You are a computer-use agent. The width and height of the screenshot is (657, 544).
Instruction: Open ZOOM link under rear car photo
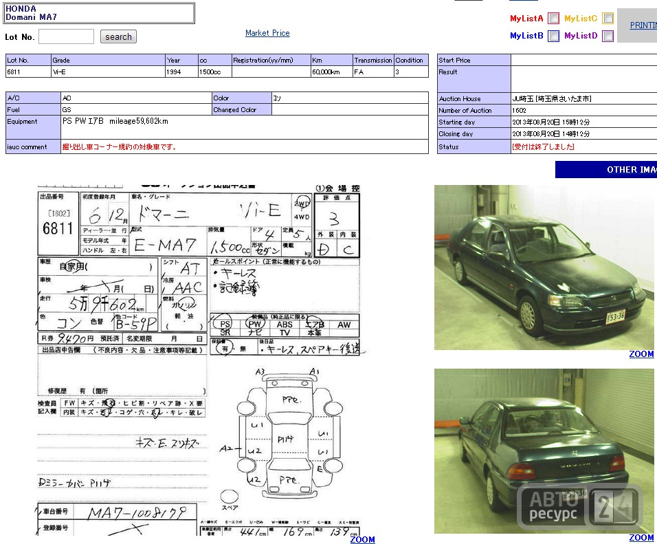tap(641, 537)
